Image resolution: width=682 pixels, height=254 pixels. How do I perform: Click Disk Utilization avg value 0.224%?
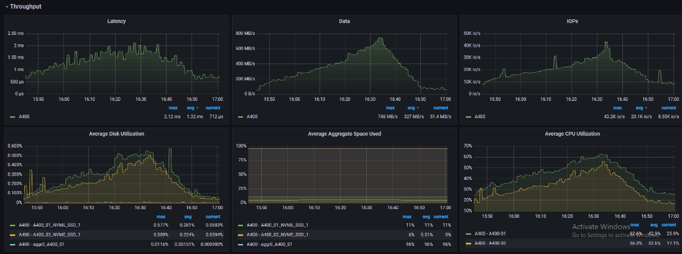(x=186, y=235)
